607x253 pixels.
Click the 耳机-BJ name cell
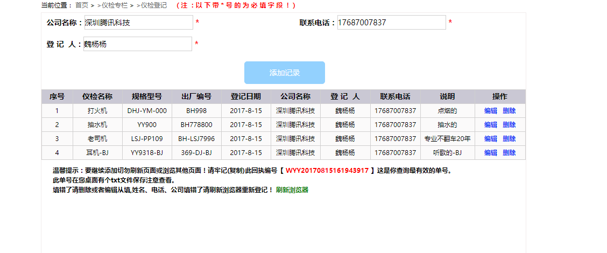tap(97, 153)
